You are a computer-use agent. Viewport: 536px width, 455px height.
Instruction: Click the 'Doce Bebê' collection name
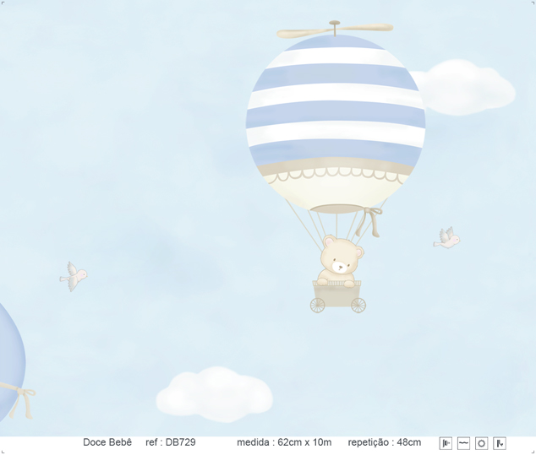107,442
